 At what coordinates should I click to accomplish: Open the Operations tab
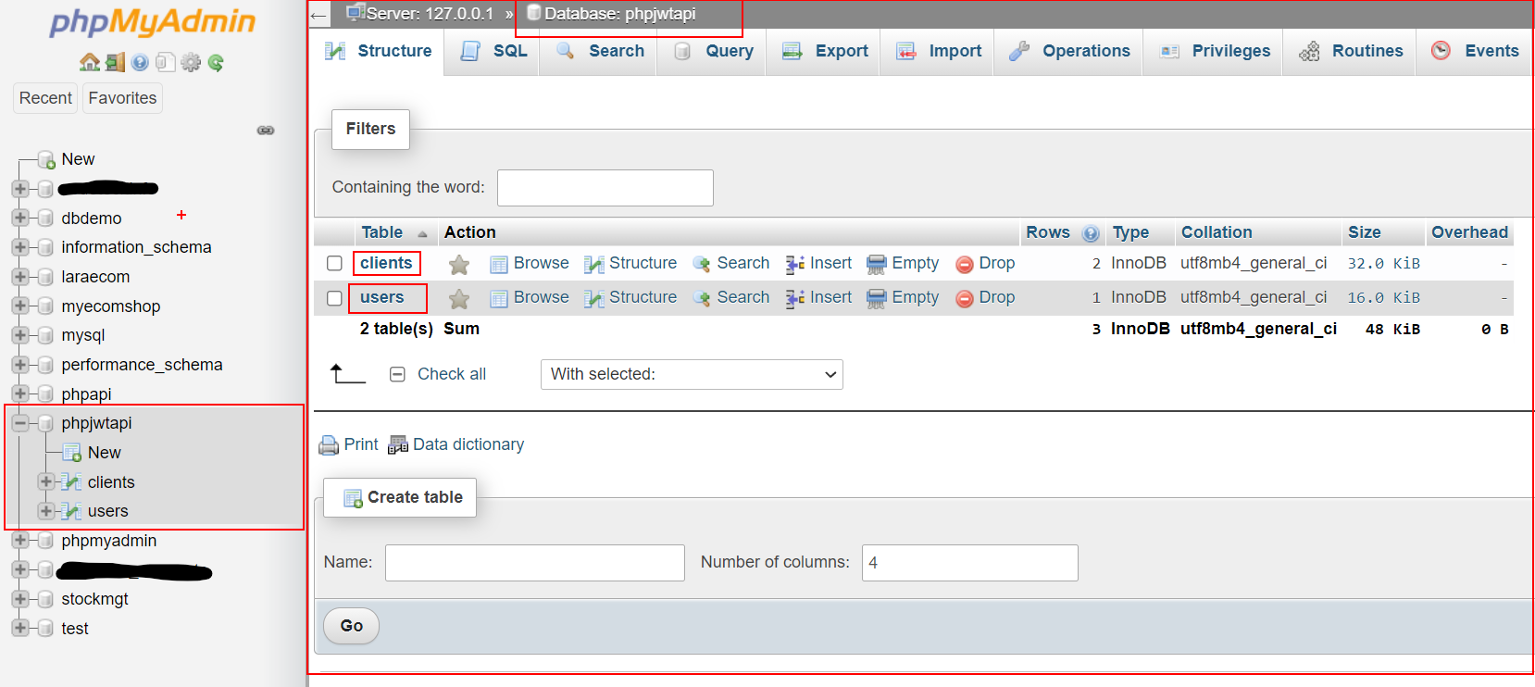1069,51
